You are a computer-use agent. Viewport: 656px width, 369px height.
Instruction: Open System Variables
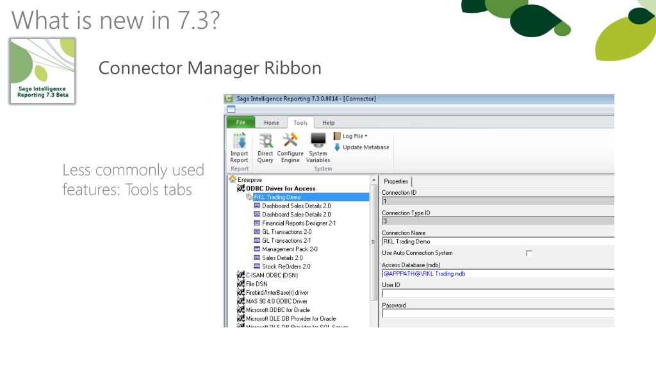click(x=318, y=148)
